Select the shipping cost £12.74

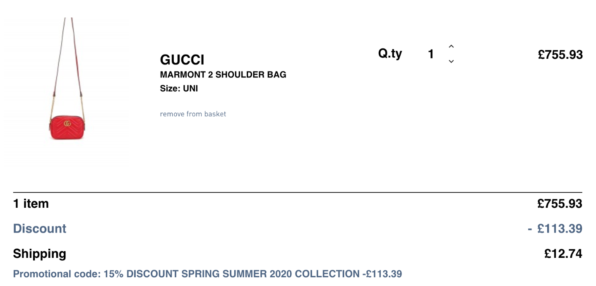click(x=563, y=254)
